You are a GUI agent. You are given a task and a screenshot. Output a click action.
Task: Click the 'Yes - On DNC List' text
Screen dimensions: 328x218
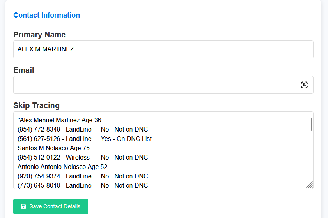pyautogui.click(x=126, y=139)
